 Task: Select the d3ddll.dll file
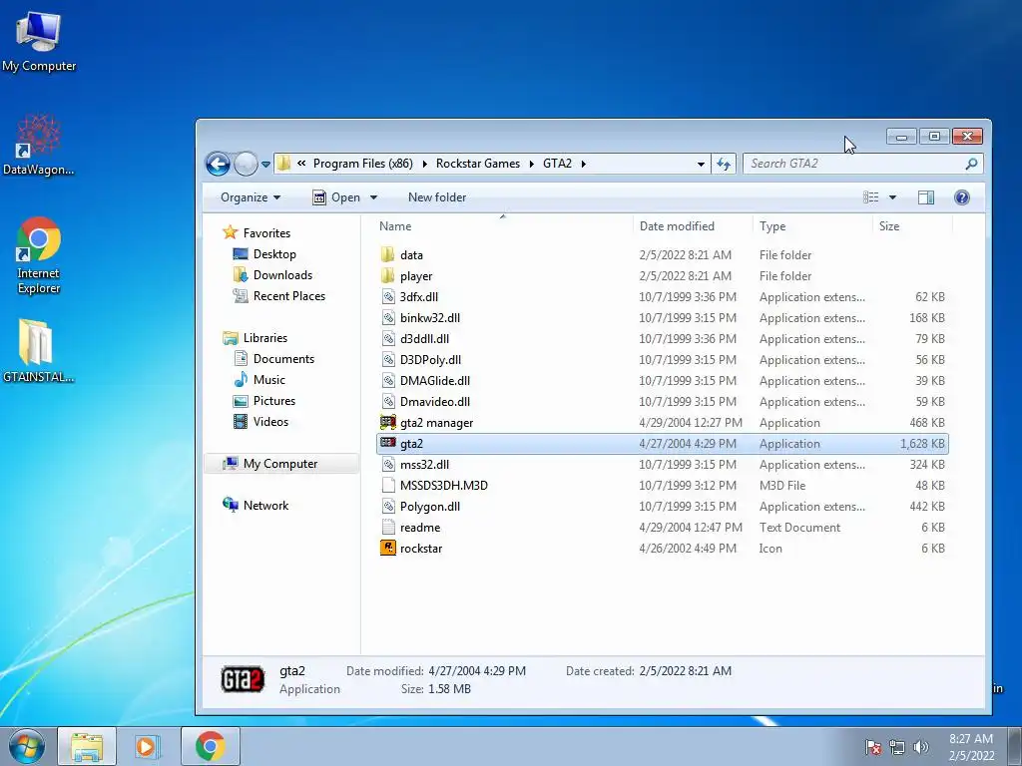[x=663, y=339]
